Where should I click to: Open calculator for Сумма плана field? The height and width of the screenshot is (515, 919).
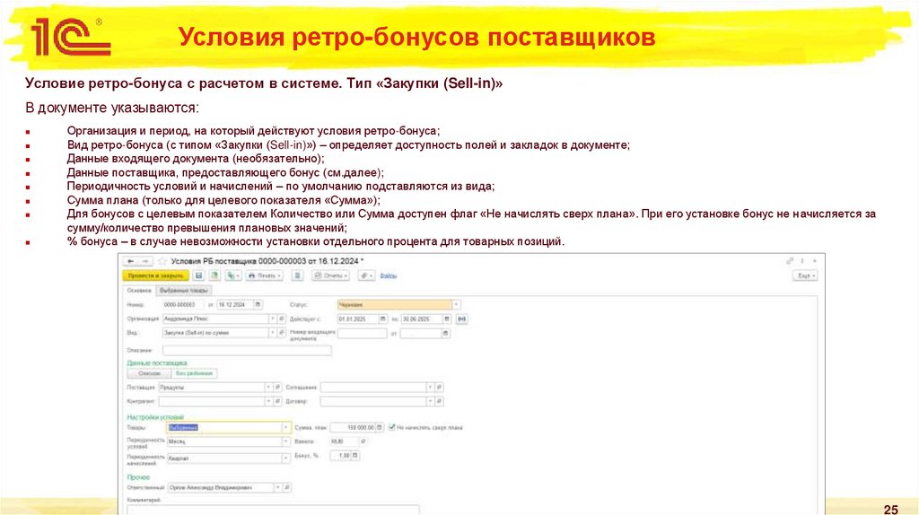point(380,428)
